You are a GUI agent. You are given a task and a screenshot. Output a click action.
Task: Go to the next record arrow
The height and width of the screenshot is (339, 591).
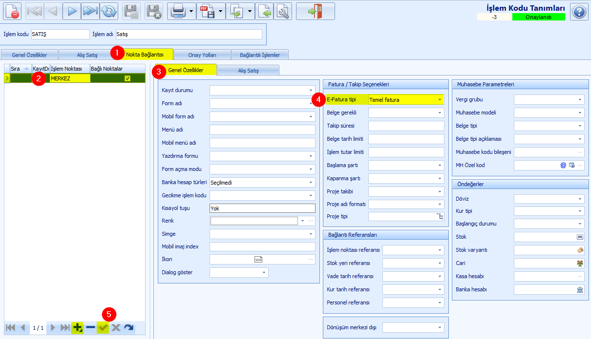point(72,11)
